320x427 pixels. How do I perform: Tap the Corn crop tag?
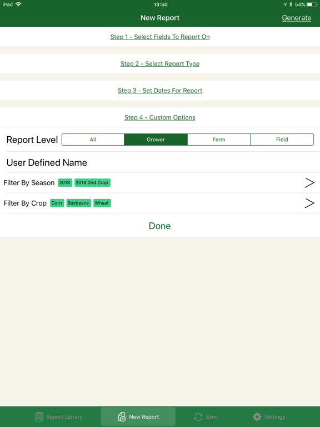pos(57,203)
